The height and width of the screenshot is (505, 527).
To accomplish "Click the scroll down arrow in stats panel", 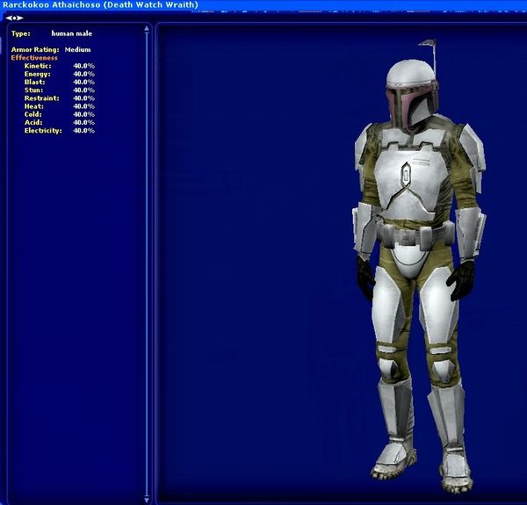I will pyautogui.click(x=147, y=498).
